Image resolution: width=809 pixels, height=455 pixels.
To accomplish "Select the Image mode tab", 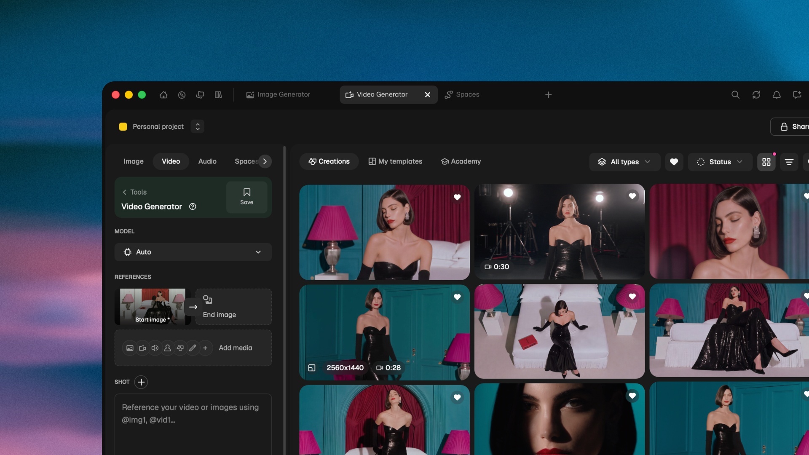I will 133,161.
